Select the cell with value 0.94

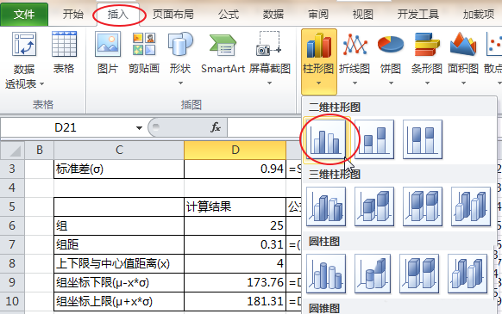pos(235,169)
